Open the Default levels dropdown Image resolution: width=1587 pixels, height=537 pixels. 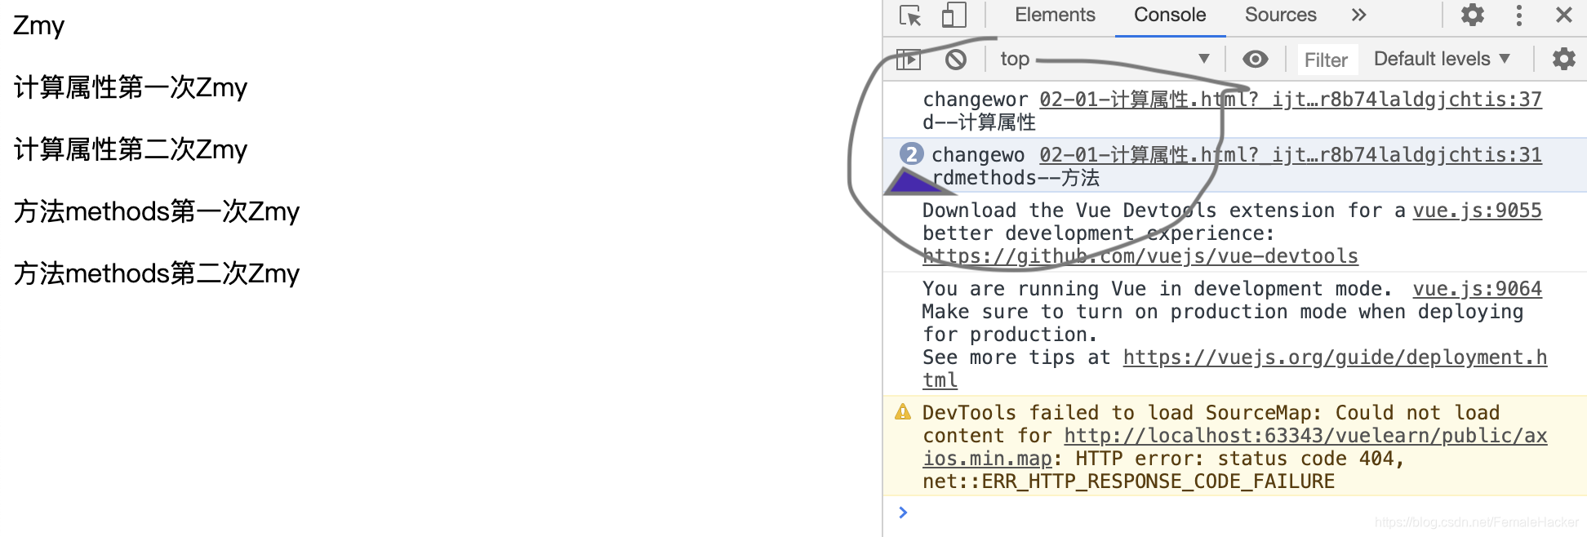[x=1442, y=59]
